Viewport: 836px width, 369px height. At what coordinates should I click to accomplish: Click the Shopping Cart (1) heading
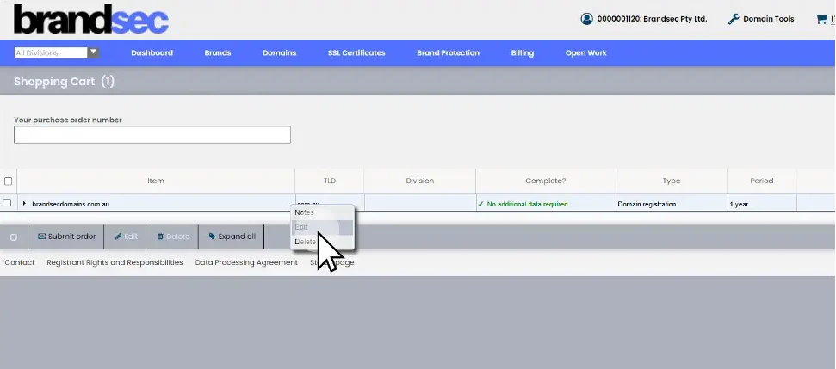tap(64, 82)
